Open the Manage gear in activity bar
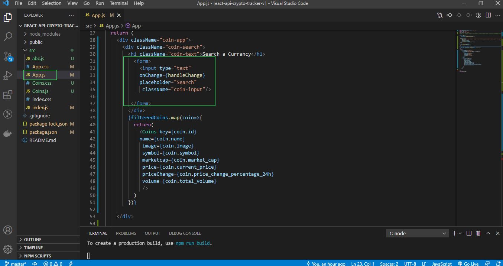The image size is (503, 266). (8, 249)
